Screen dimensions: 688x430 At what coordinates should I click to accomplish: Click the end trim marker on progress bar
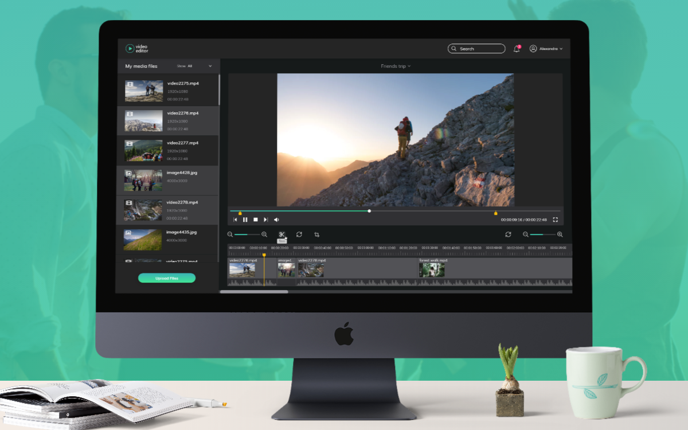pyautogui.click(x=496, y=213)
